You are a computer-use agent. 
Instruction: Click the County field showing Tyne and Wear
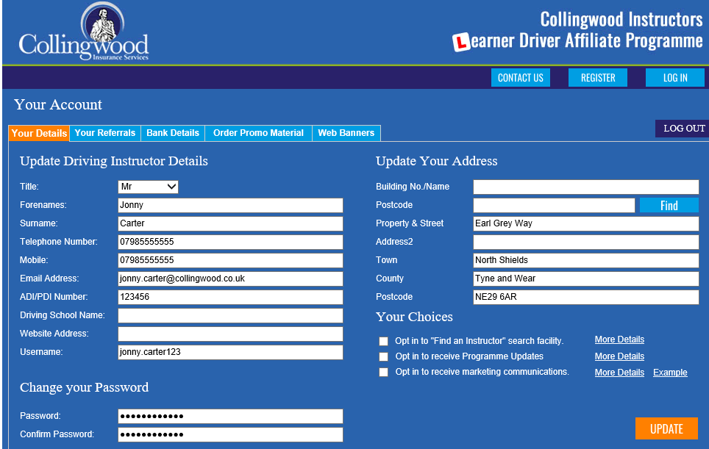point(585,279)
